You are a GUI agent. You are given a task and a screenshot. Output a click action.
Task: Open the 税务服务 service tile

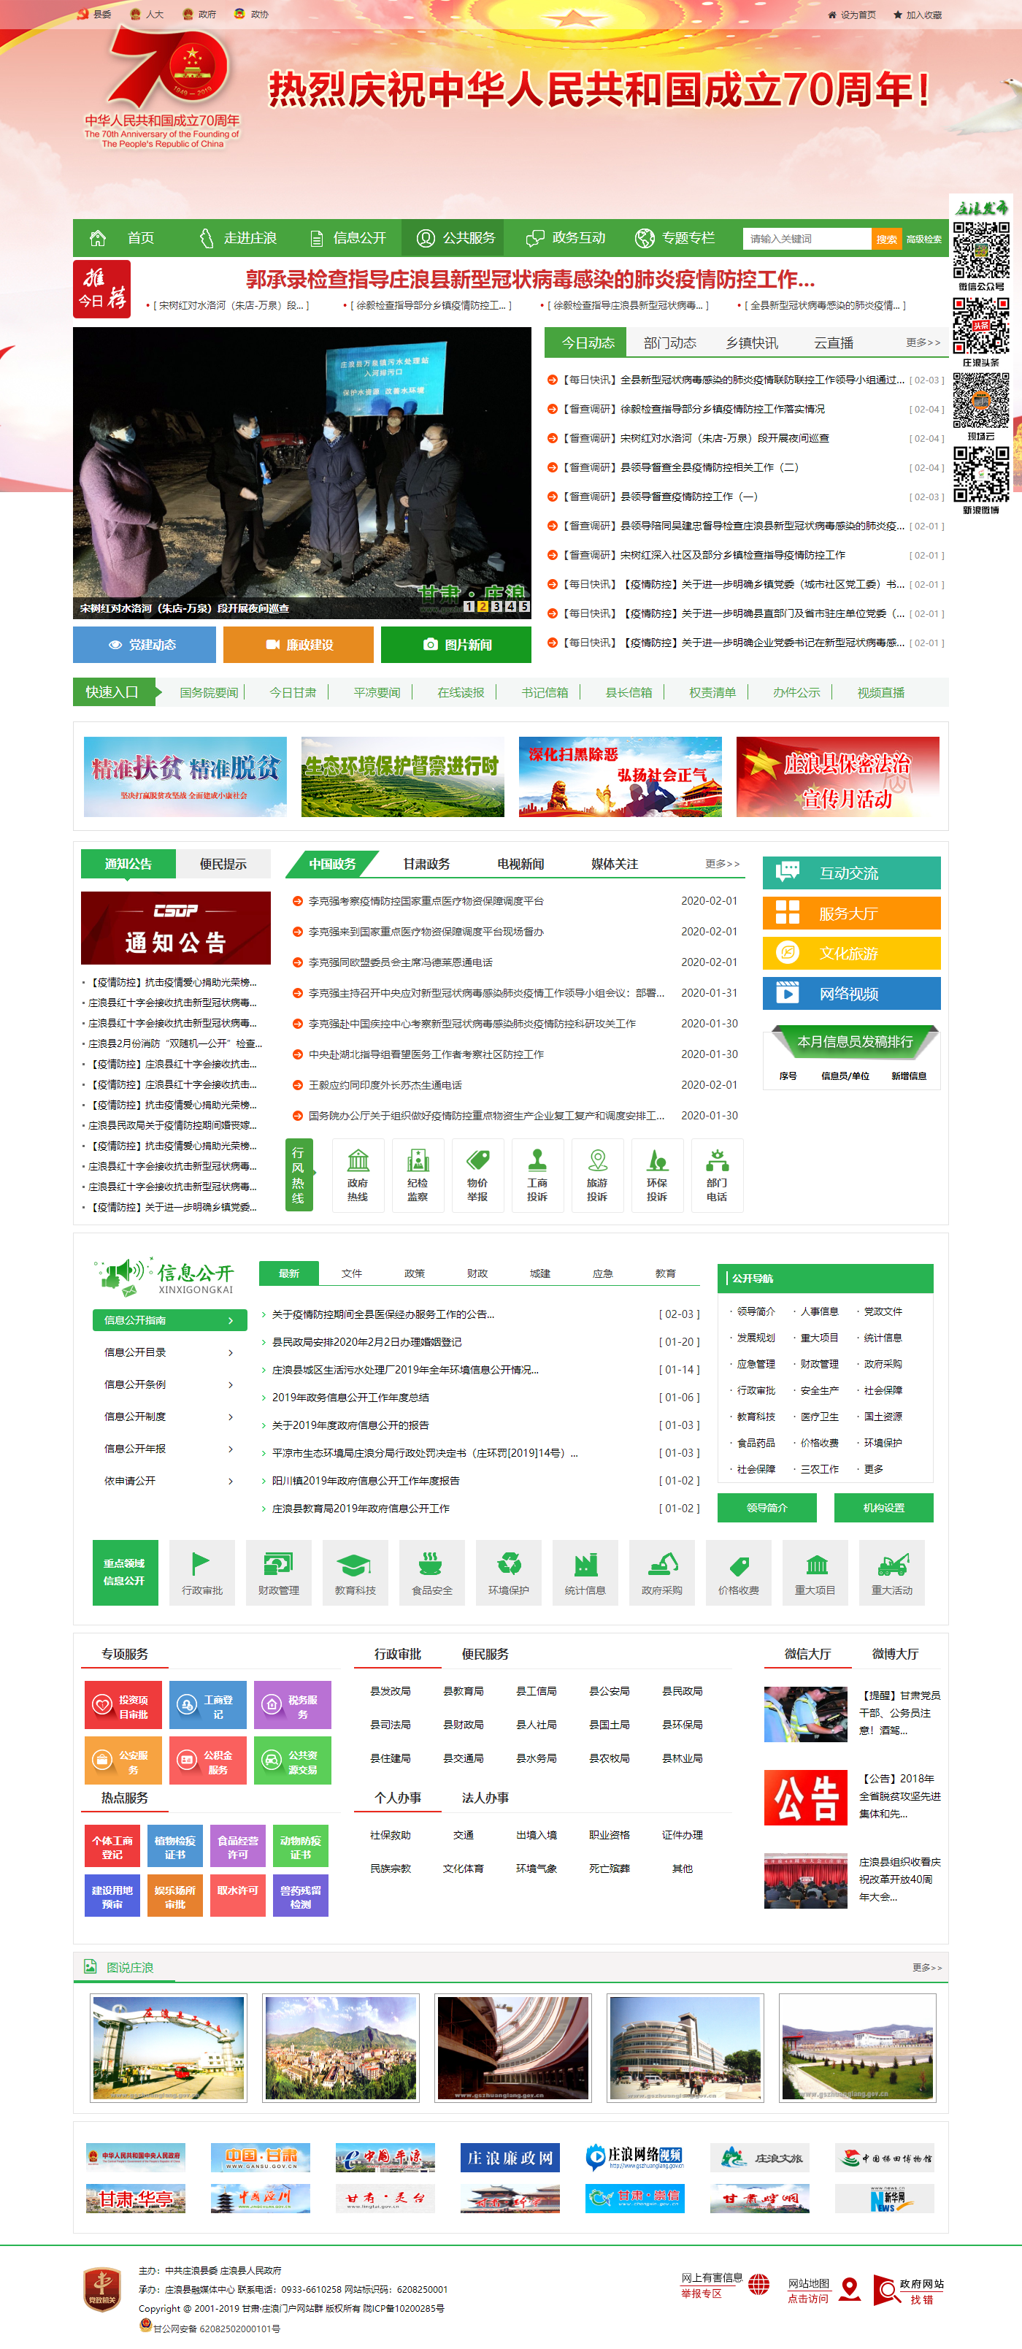293,1705
